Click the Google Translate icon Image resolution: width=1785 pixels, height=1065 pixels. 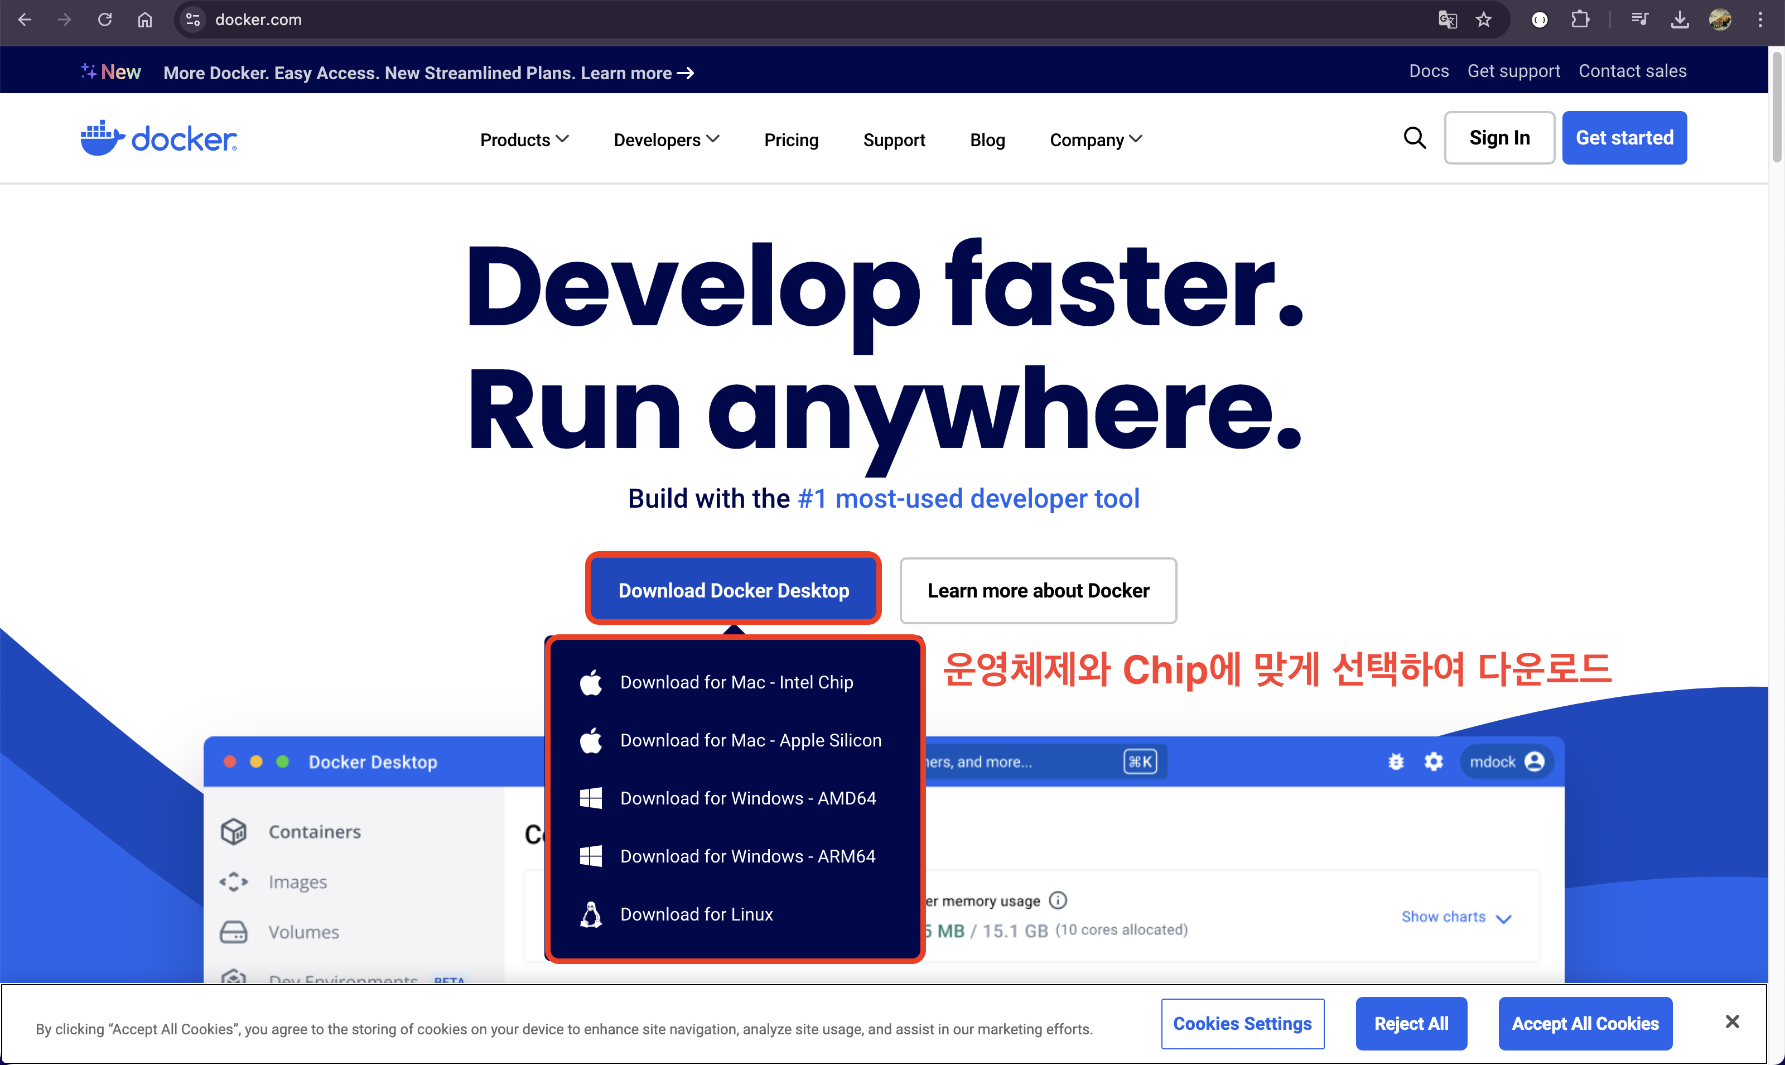point(1447,20)
